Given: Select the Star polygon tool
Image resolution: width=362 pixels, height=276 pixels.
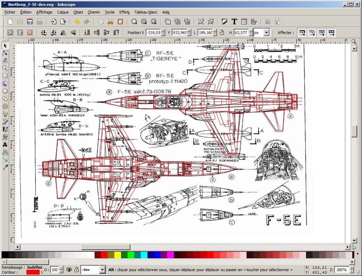Looking at the screenshot, I should coord(5,98).
